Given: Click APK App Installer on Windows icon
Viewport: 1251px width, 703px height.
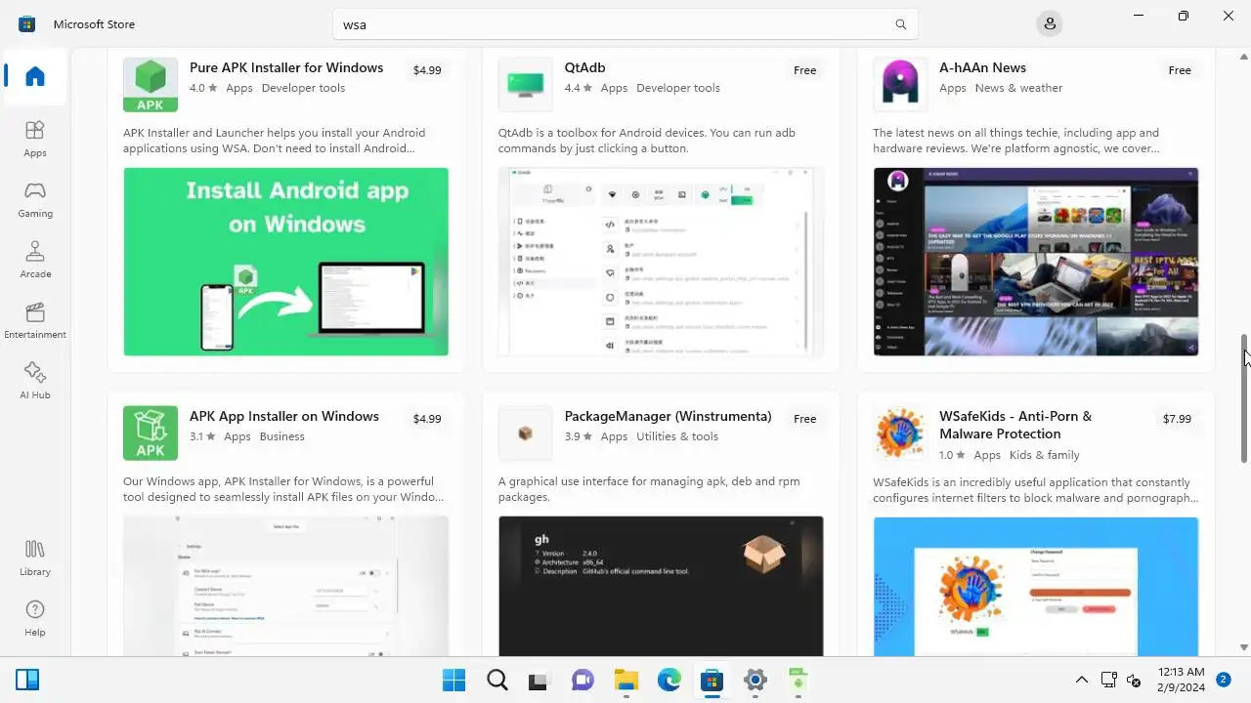Looking at the screenshot, I should tap(151, 433).
